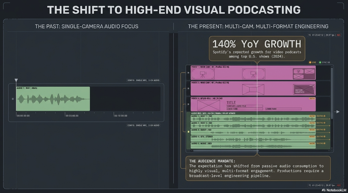Click the orange tag on Audio 5 Music clip
348x193 pixels.
(312, 143)
